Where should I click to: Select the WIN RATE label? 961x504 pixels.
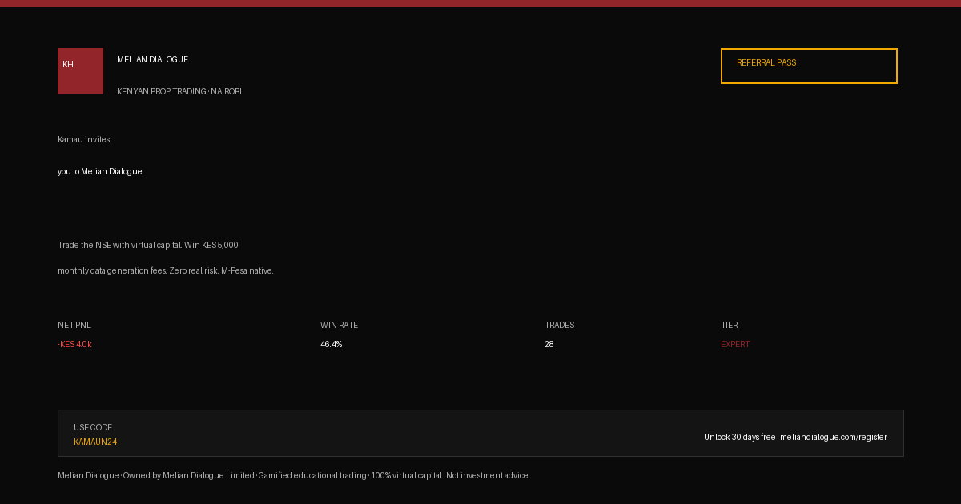coord(340,326)
